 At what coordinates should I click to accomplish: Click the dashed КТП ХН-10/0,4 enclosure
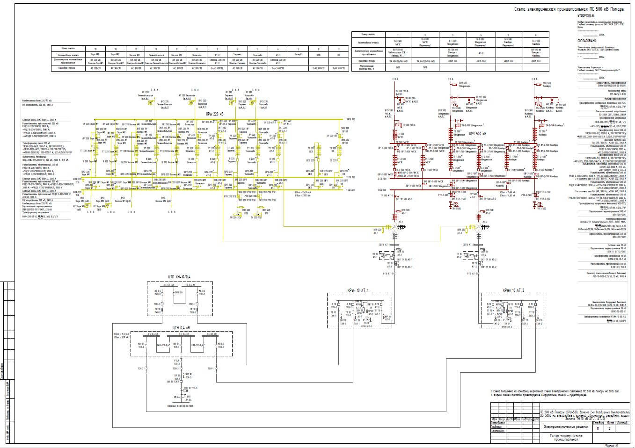coord(179,299)
